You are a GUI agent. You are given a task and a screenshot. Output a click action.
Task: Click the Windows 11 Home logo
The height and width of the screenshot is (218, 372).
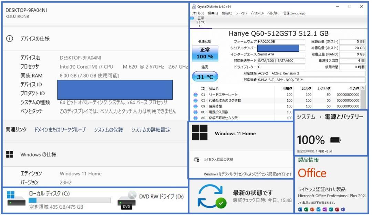pyautogui.click(x=199, y=132)
